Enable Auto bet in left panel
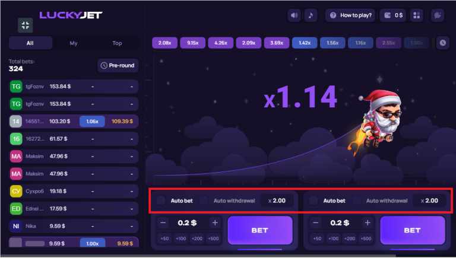The height and width of the screenshot is (258, 456). [x=161, y=200]
